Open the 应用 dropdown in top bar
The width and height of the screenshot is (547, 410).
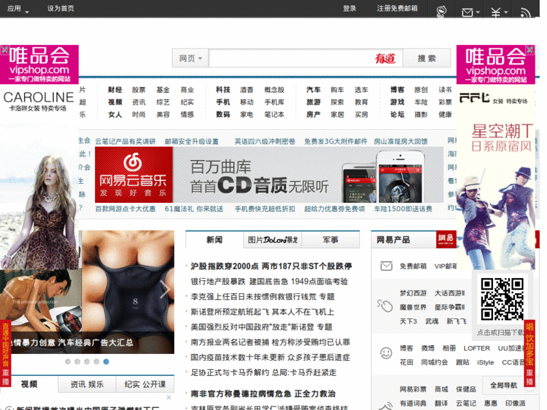(18, 9)
